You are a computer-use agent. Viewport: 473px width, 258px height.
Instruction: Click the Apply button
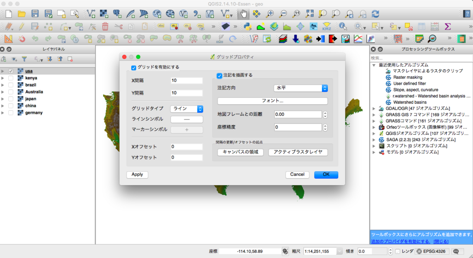[137, 174]
